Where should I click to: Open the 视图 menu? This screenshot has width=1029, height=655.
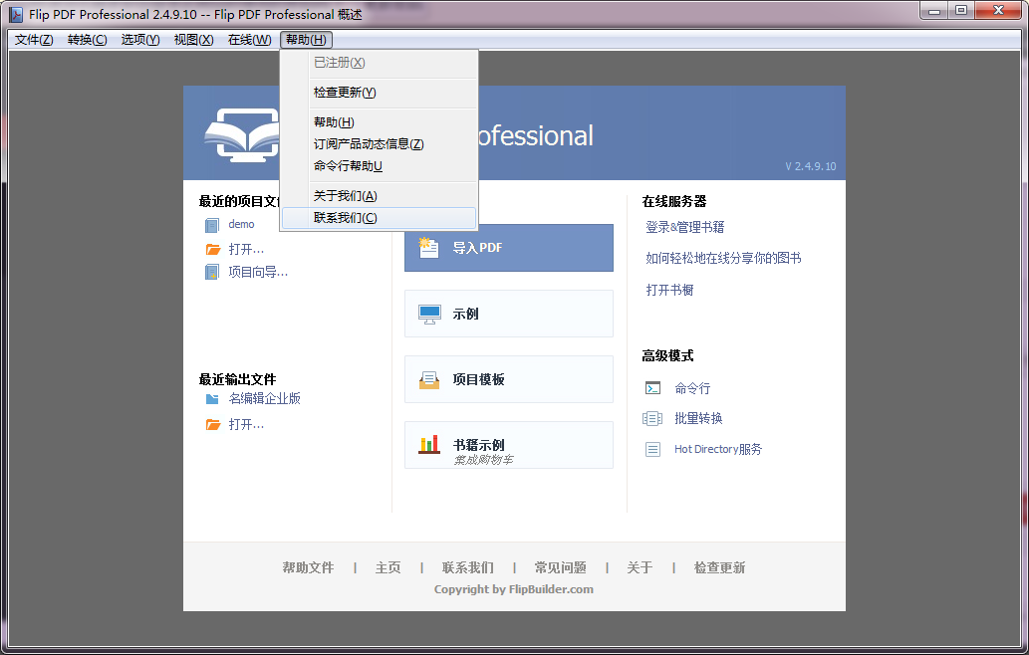(193, 39)
